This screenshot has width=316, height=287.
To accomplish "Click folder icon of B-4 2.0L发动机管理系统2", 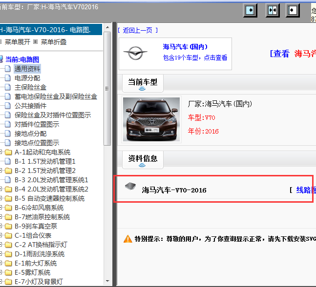I will coord(8,189).
